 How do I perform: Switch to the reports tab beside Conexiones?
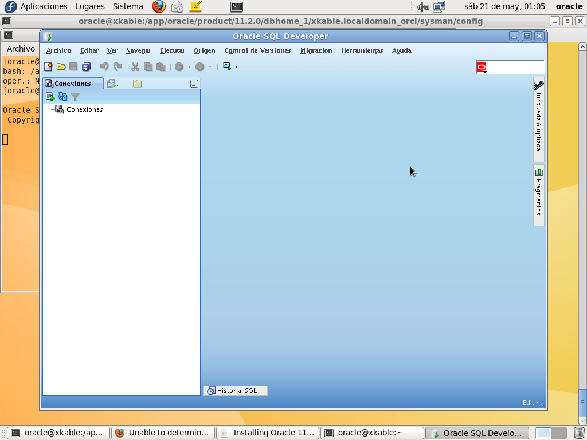pyautogui.click(x=112, y=84)
